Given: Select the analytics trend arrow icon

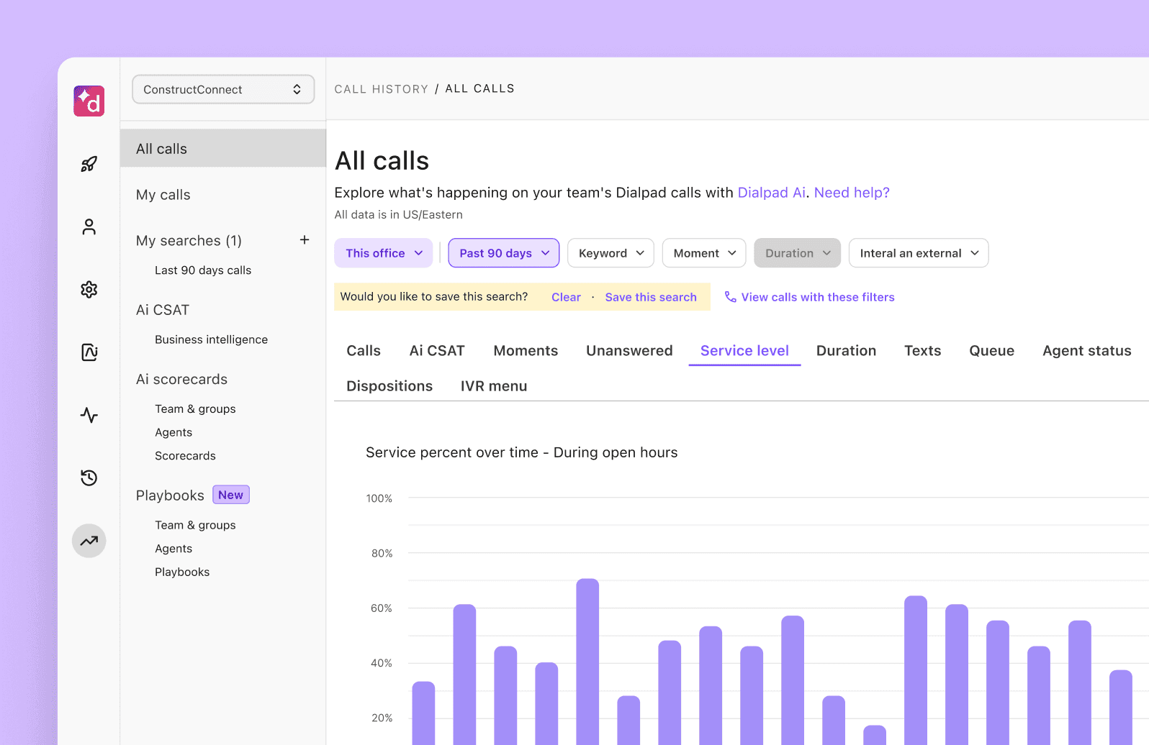Looking at the screenshot, I should [89, 541].
